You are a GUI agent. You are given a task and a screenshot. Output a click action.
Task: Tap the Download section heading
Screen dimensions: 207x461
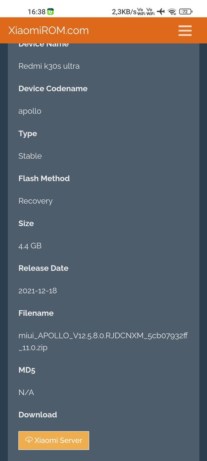coord(38,414)
